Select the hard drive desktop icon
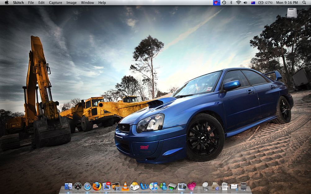This screenshot has width=311, height=194. tap(292, 13)
